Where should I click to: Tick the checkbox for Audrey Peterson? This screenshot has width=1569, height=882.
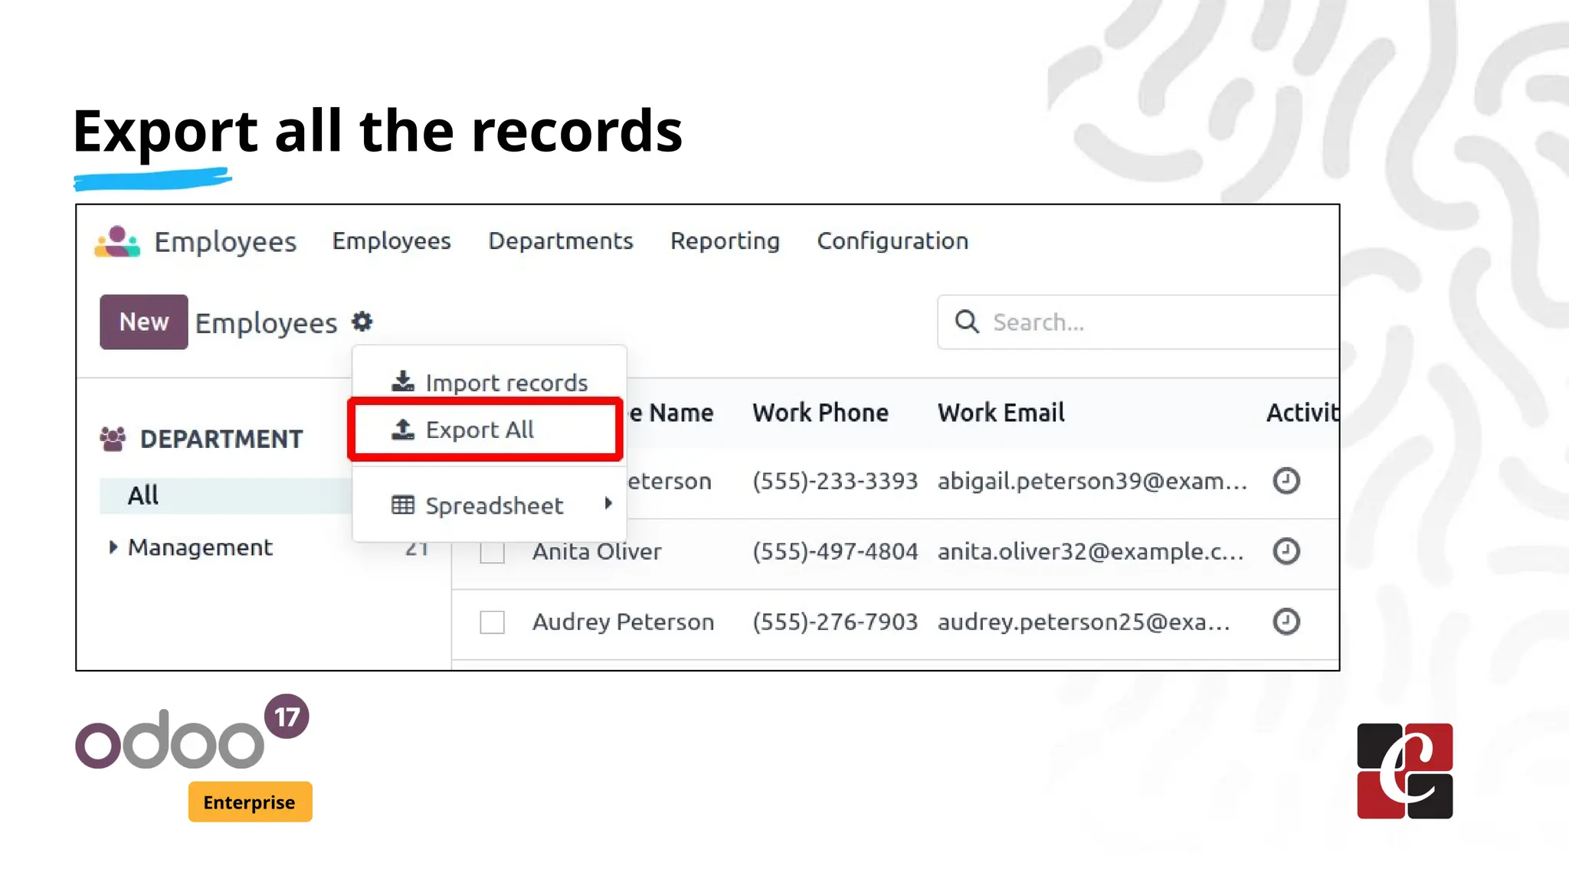492,622
